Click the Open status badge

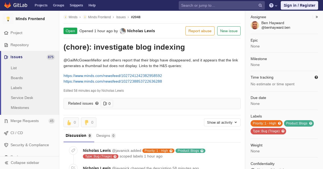coord(70,31)
